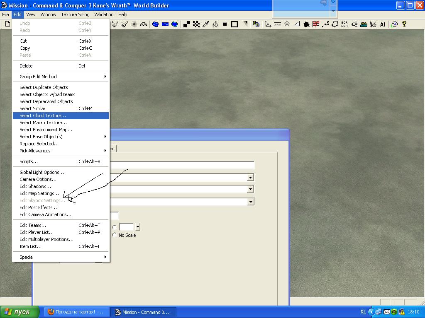Select the scorch mark tool
Screen dimensions: 425x318
click(307, 24)
